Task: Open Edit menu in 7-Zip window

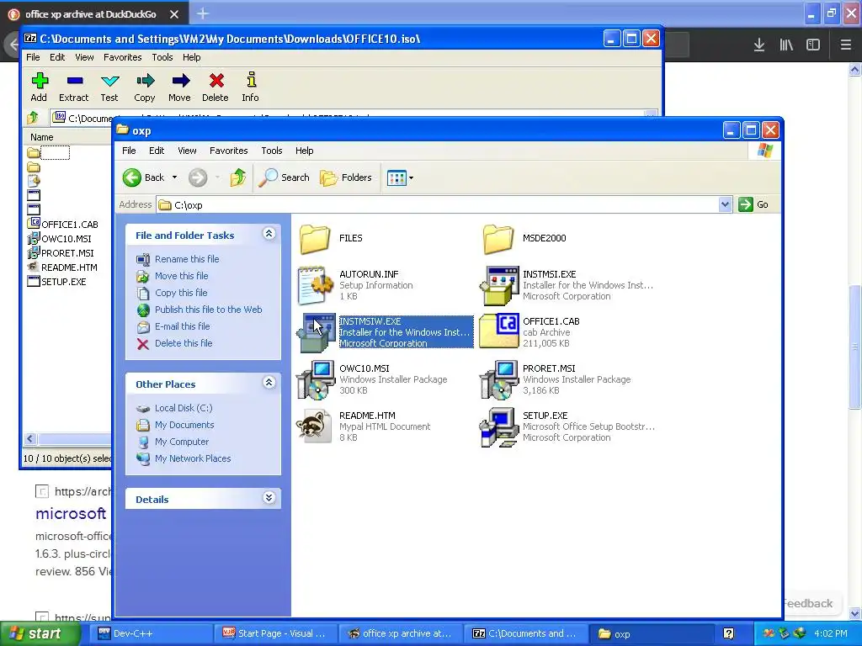Action: pos(57,57)
